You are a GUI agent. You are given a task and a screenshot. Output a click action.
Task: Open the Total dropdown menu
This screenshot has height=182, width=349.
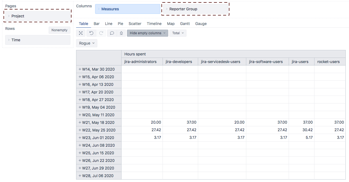[x=178, y=33]
